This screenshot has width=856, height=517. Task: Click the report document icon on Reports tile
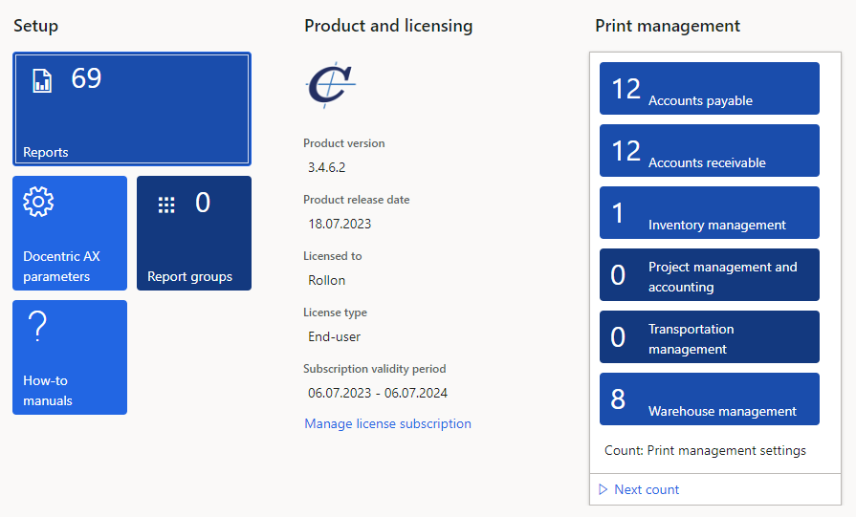click(42, 80)
